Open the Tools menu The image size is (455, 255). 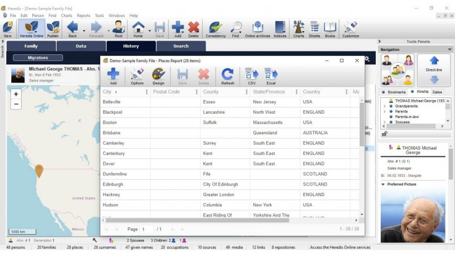click(x=99, y=16)
